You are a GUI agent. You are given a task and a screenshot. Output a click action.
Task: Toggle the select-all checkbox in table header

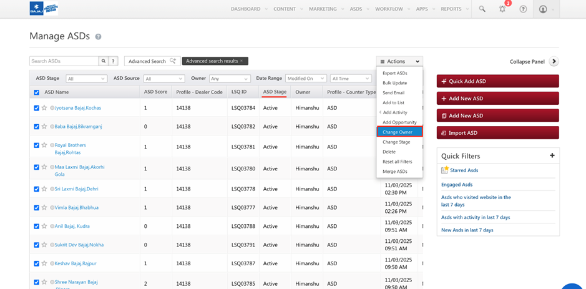pyautogui.click(x=36, y=92)
